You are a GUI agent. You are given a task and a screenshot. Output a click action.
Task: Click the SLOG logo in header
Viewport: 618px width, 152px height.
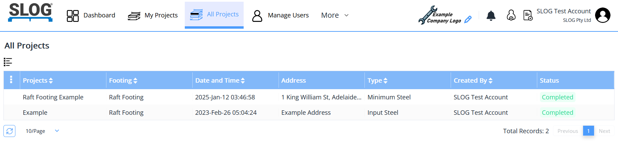pos(30,13)
